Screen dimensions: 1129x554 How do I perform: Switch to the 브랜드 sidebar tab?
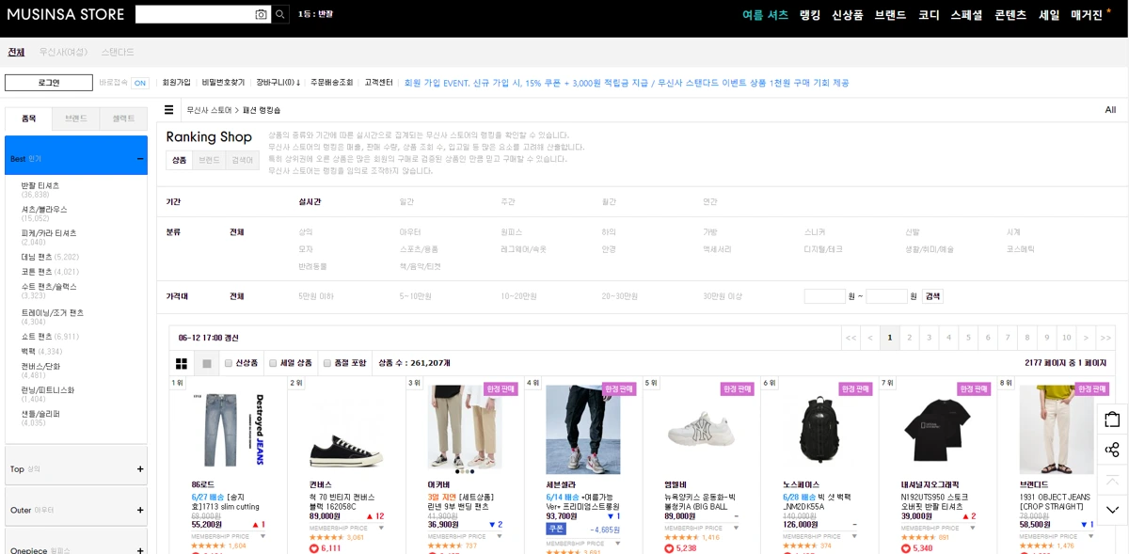point(76,119)
